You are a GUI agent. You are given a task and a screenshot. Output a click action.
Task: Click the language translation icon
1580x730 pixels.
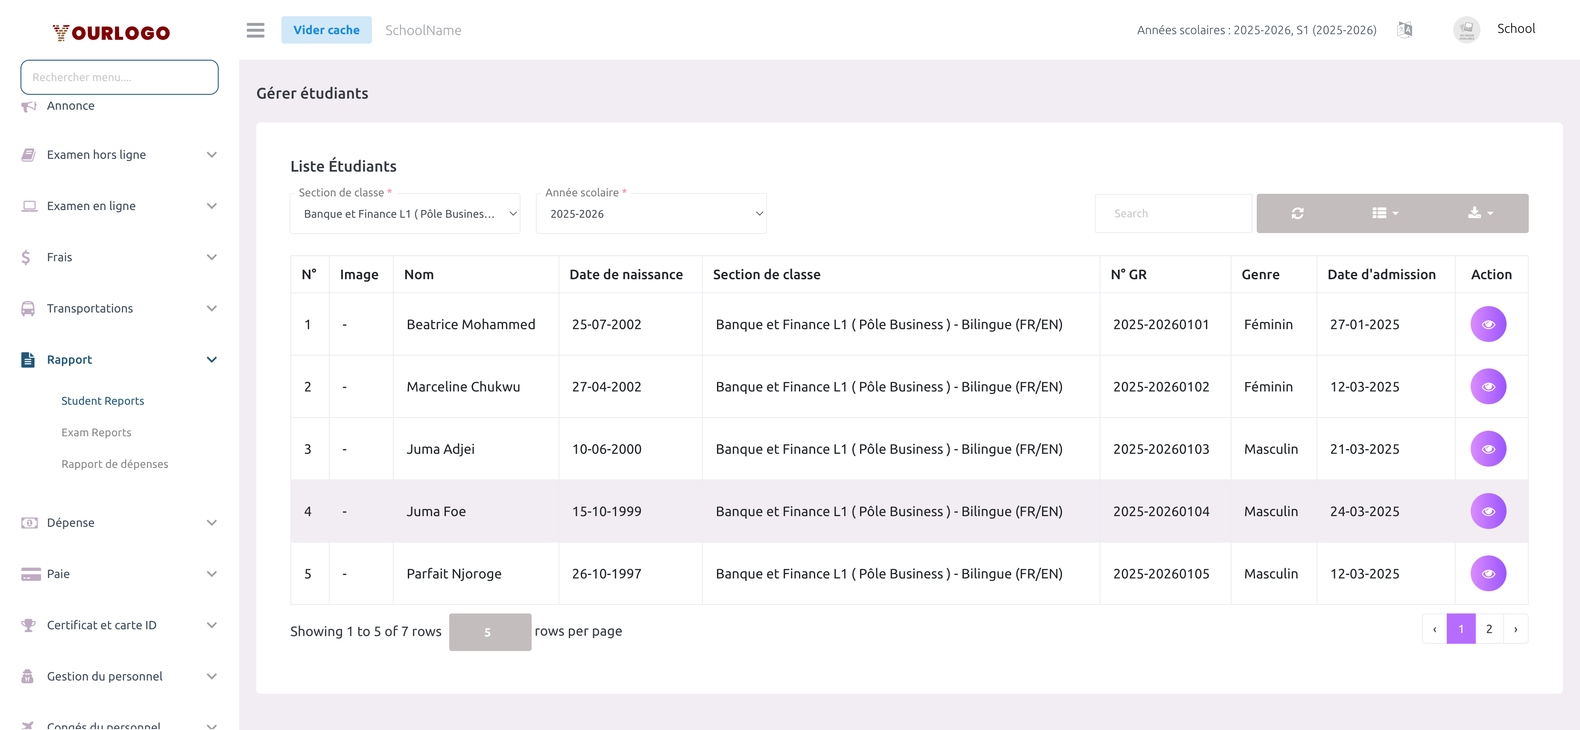pos(1404,29)
